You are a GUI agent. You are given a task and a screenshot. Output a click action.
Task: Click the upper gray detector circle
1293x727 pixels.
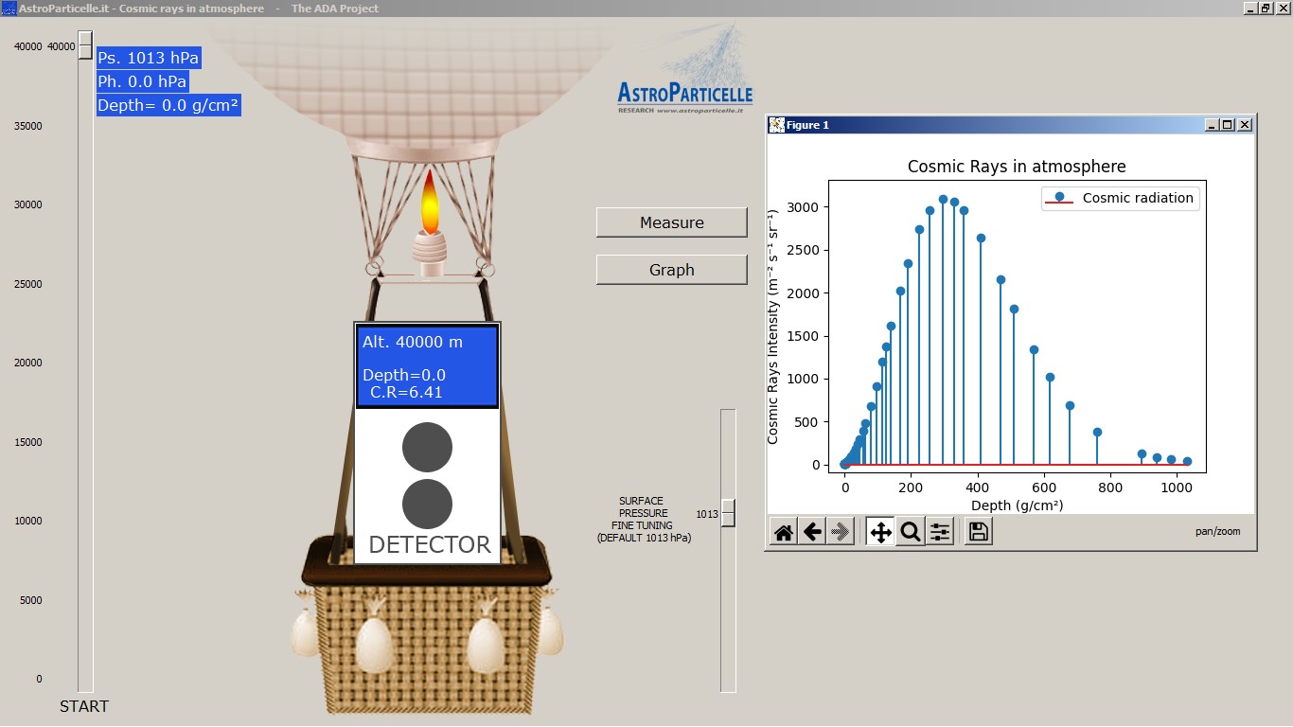pyautogui.click(x=427, y=447)
